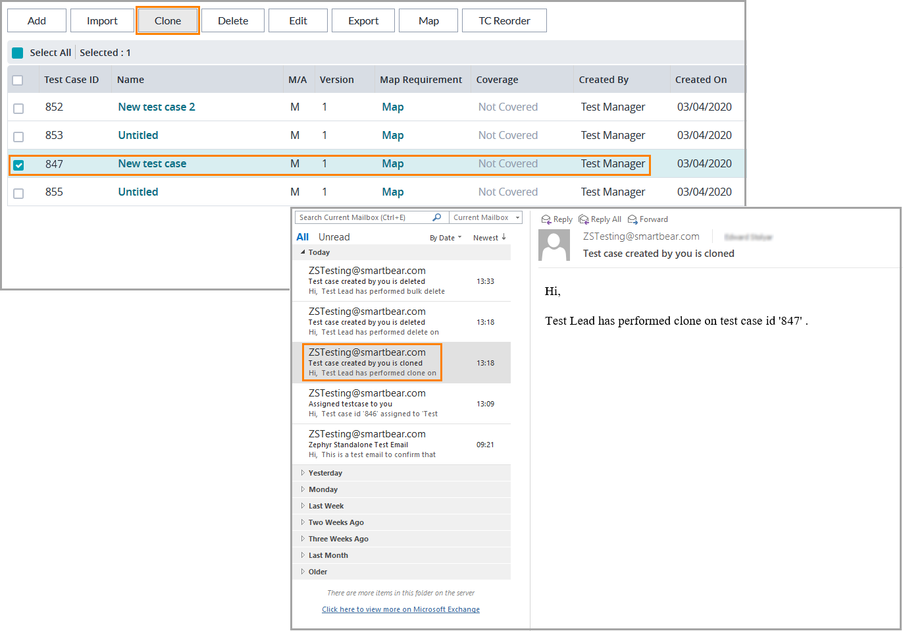Click sender ZSTesting@smartbear.com in reading pane

(x=641, y=236)
